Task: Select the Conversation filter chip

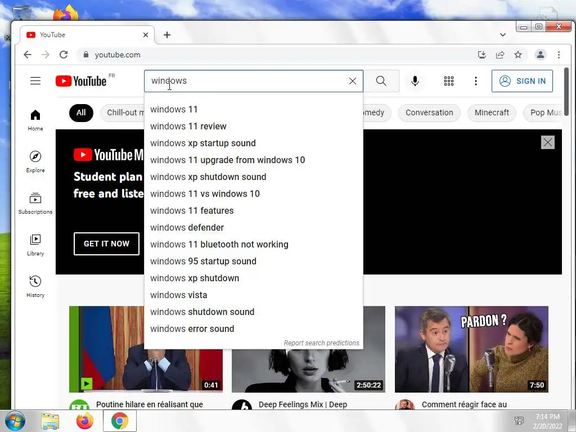Action: coord(429,112)
